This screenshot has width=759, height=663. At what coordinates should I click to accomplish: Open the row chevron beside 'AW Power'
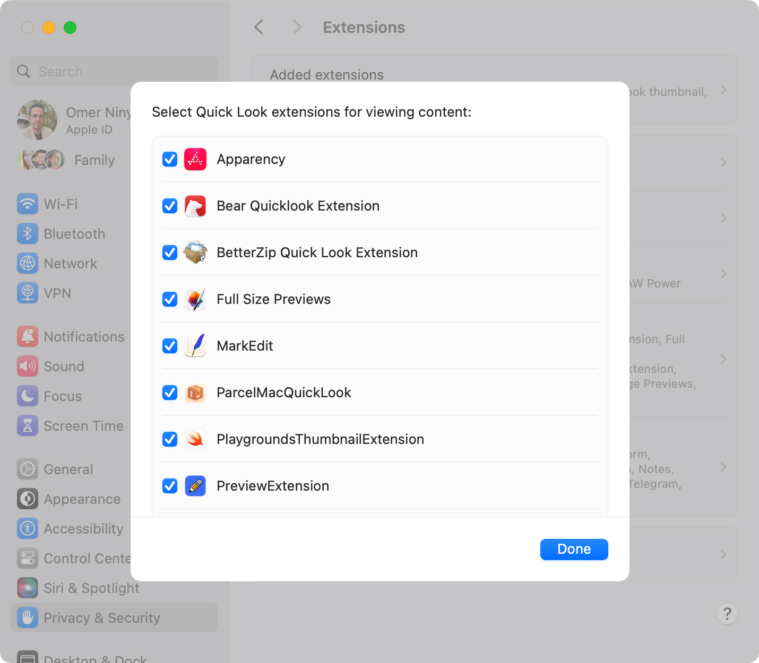723,274
